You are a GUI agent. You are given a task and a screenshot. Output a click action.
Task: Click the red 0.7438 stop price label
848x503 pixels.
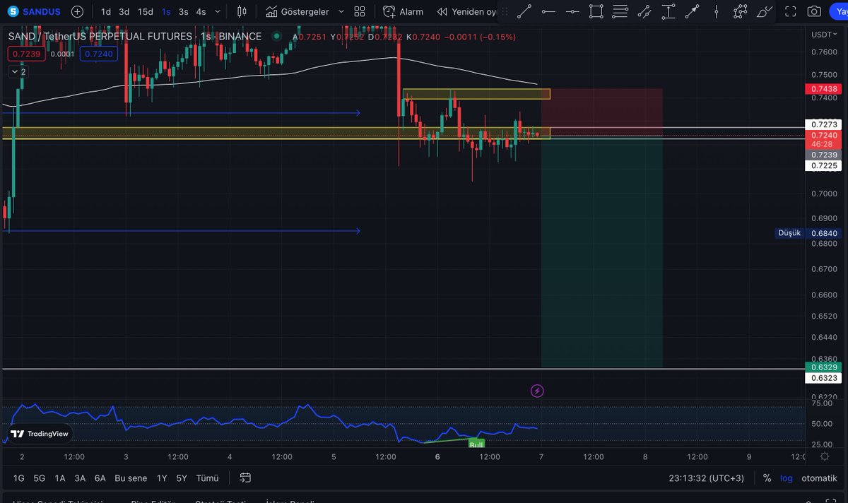coord(825,89)
